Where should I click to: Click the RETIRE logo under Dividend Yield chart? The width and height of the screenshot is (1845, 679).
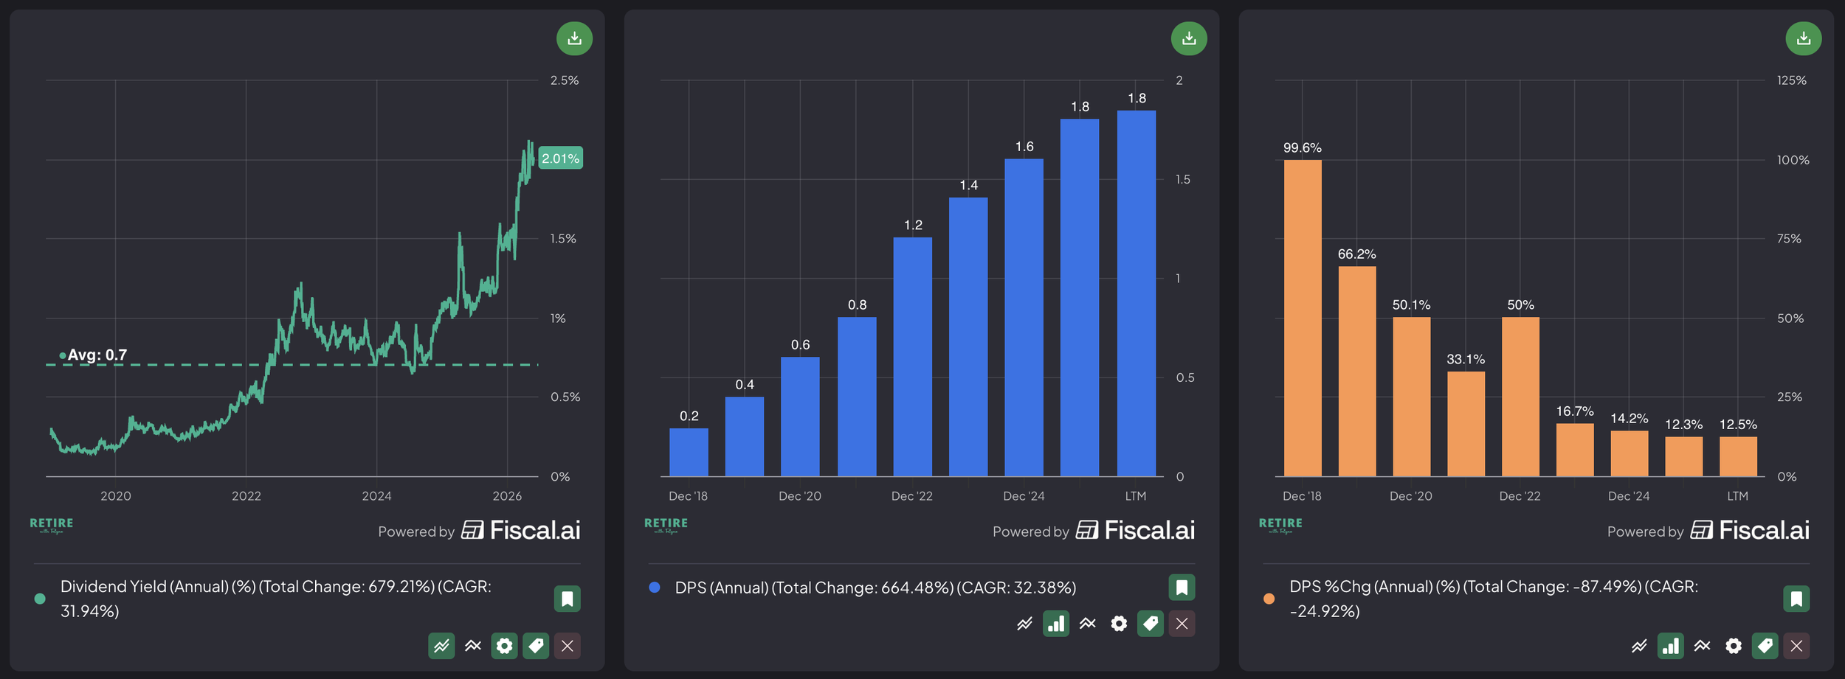click(x=52, y=525)
